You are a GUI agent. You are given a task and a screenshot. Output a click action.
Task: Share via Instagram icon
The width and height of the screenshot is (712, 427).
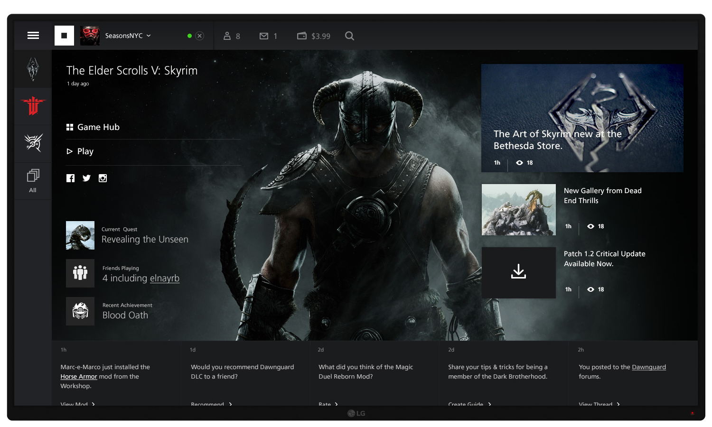pos(103,178)
